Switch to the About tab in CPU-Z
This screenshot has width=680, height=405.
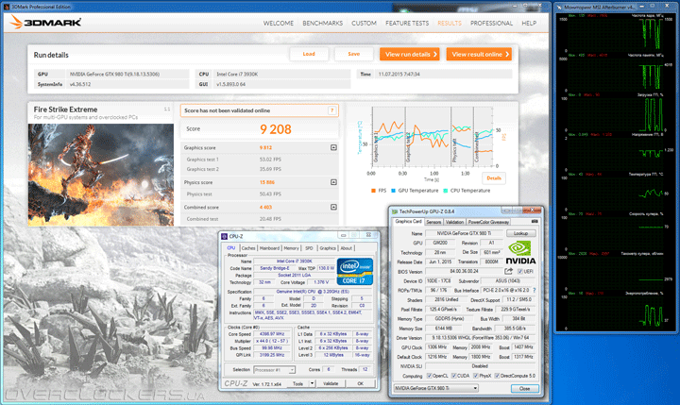pos(346,248)
